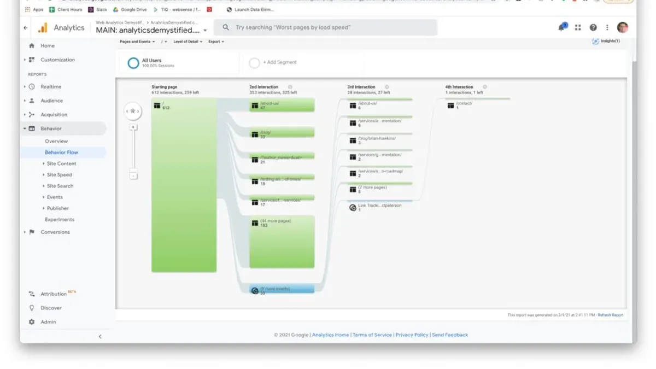The height and width of the screenshot is (369, 656).
Task: Click the Realtime clock icon
Action: click(32, 86)
